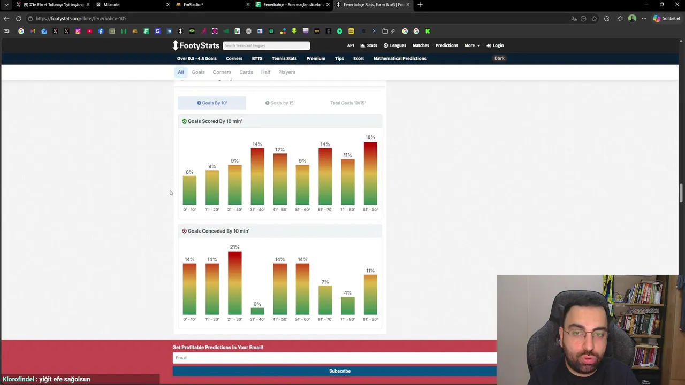Add this page to favorites star
The image size is (685, 385).
click(595, 19)
